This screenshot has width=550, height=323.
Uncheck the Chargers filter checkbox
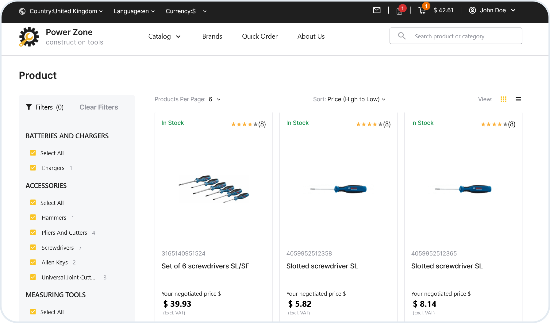(33, 168)
